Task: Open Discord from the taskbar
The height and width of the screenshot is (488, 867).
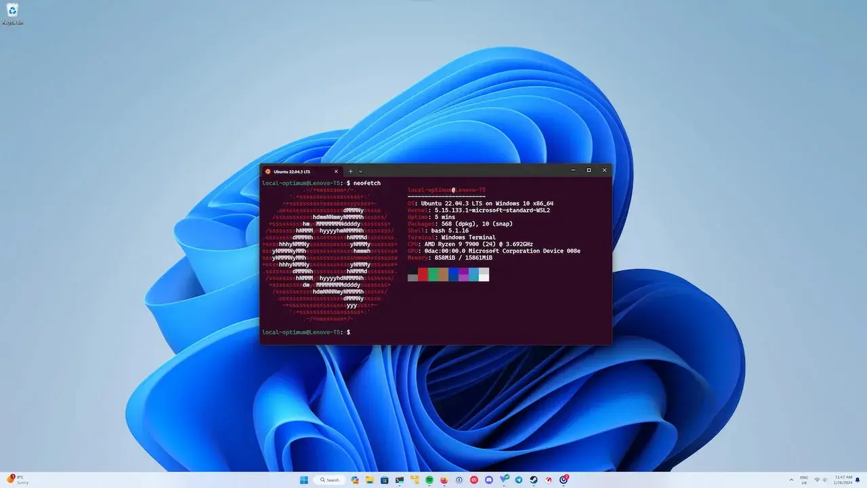Action: 488,480
